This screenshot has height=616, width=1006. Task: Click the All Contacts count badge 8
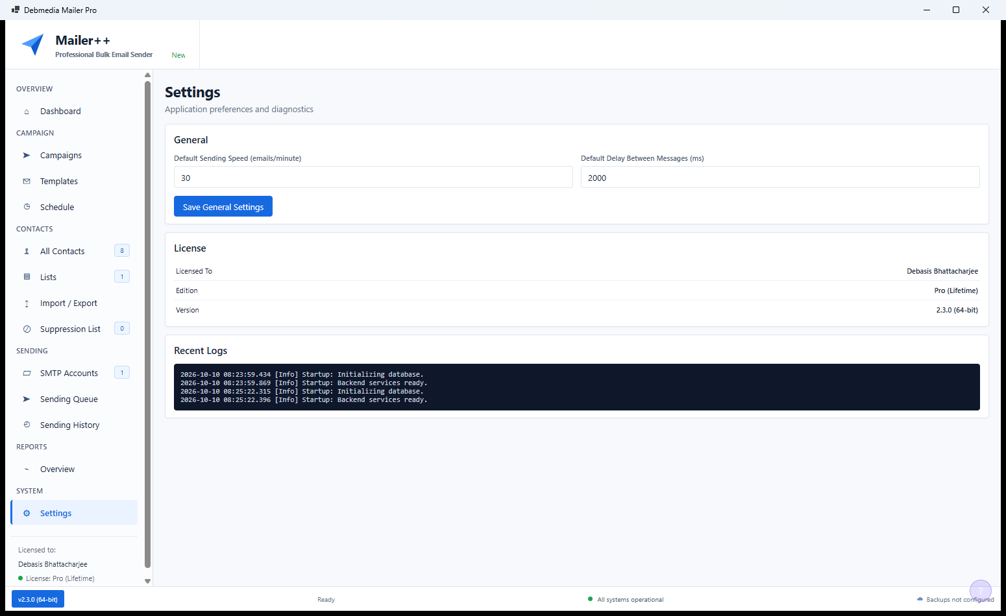coord(122,251)
